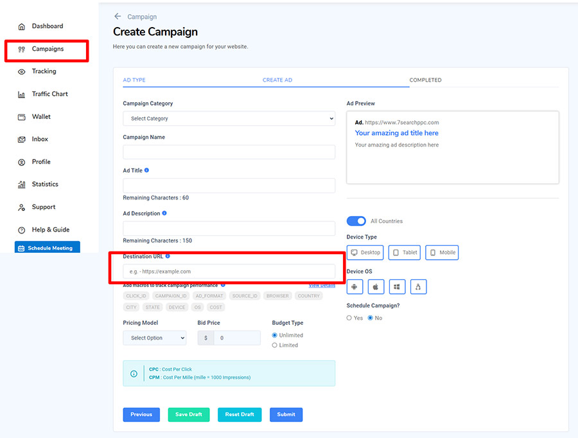Click the back arrow beside Campaign
This screenshot has height=438, width=578.
tap(118, 16)
